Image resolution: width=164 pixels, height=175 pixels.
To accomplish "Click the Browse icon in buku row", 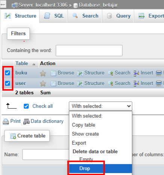I will (x=53, y=73).
